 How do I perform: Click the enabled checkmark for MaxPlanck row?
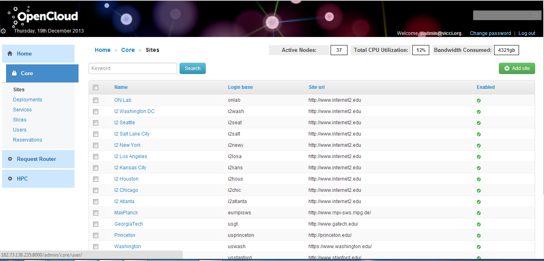[x=479, y=213]
